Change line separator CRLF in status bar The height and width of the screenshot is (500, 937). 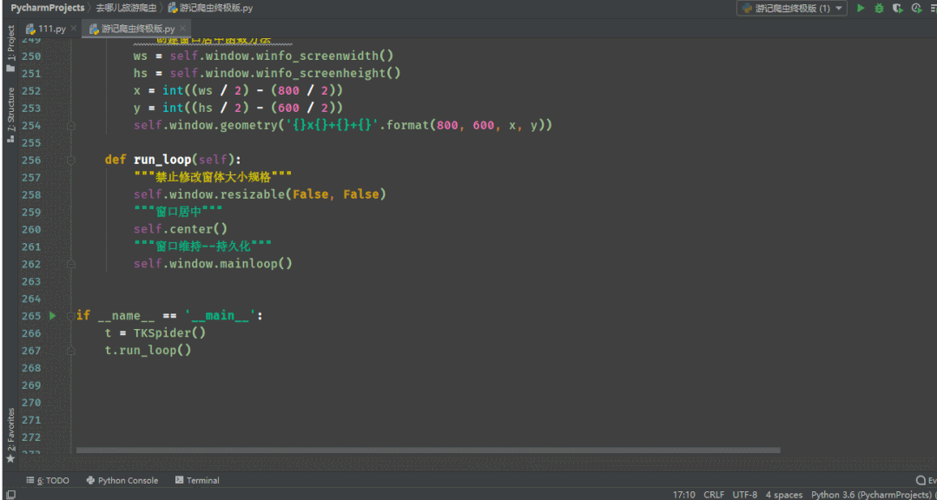click(714, 495)
